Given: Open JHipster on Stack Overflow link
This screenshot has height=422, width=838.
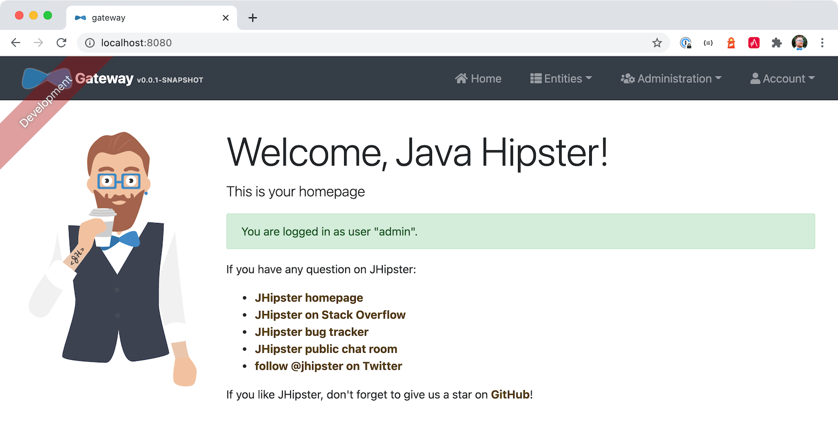Looking at the screenshot, I should pyautogui.click(x=330, y=315).
